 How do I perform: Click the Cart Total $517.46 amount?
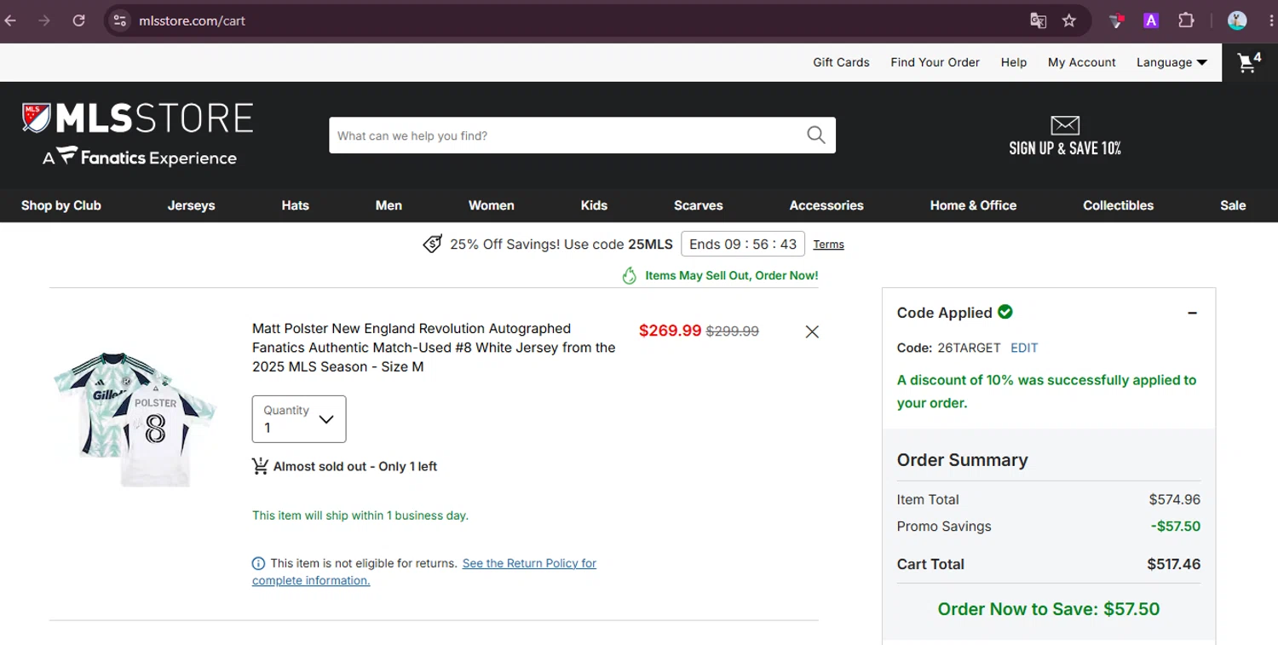click(x=1174, y=564)
